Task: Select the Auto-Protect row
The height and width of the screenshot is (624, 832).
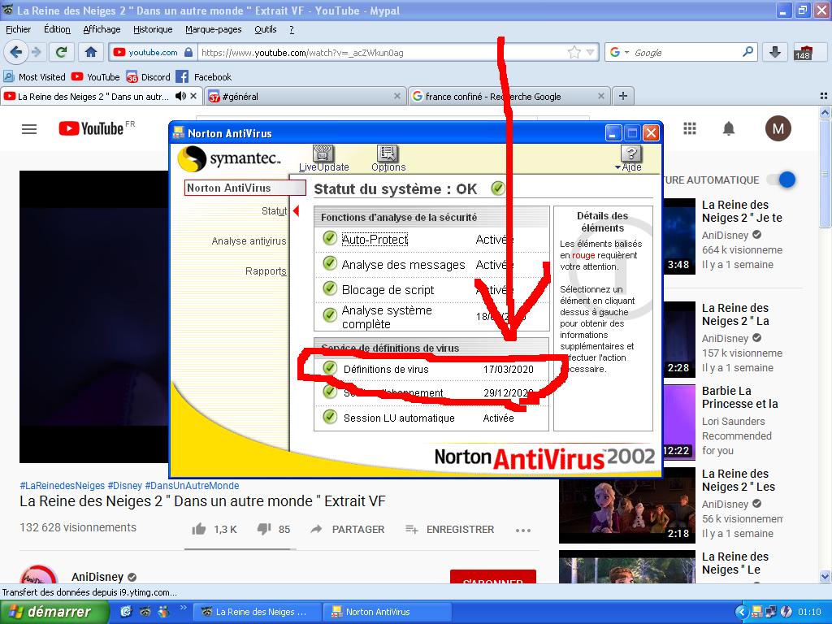Action: tap(432, 240)
